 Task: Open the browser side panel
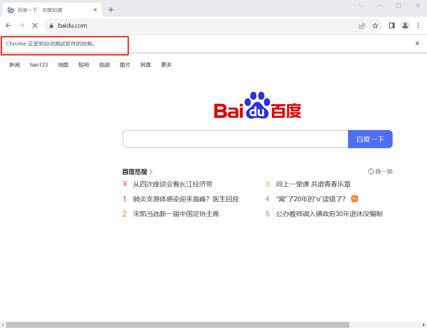pos(392,25)
